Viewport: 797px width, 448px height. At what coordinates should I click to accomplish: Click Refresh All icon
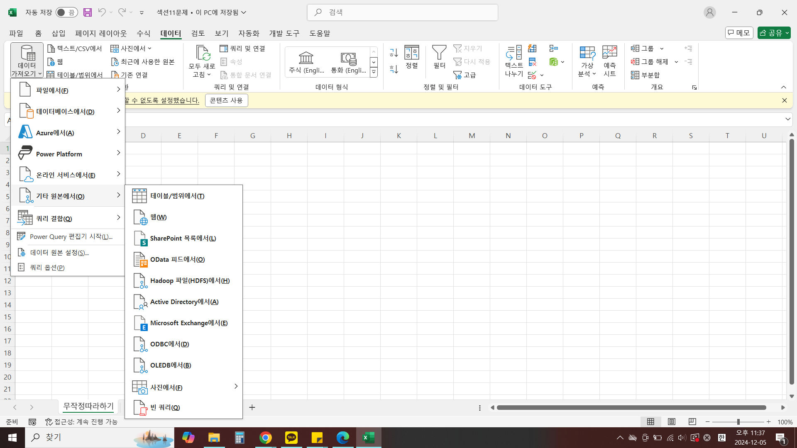pyautogui.click(x=202, y=53)
